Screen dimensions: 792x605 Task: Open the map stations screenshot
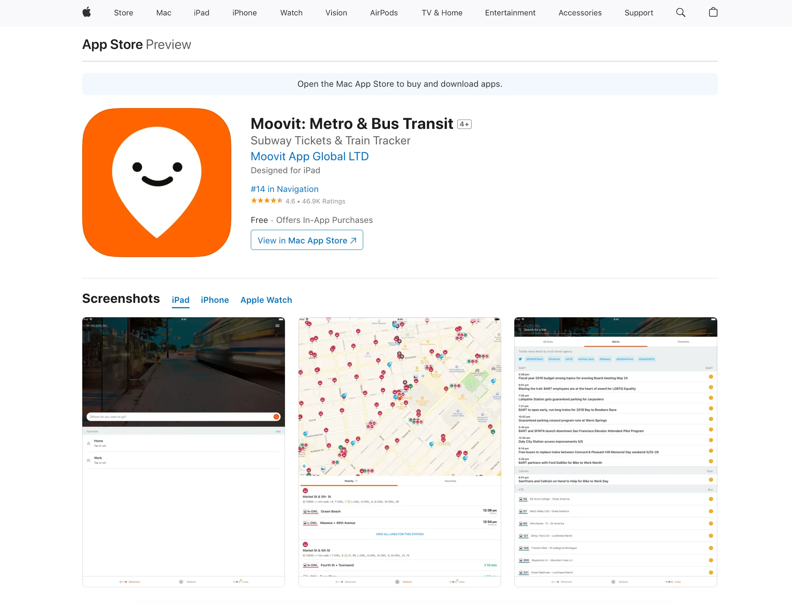pos(400,452)
